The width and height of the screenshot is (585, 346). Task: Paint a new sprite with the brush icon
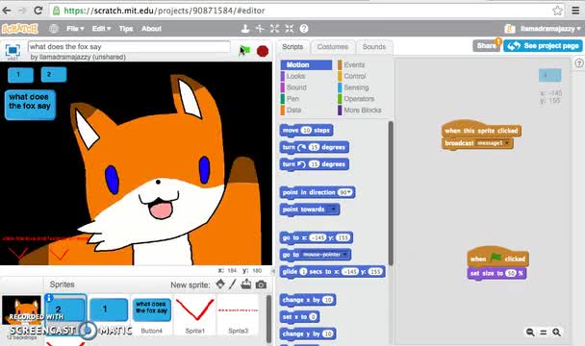pos(233,284)
